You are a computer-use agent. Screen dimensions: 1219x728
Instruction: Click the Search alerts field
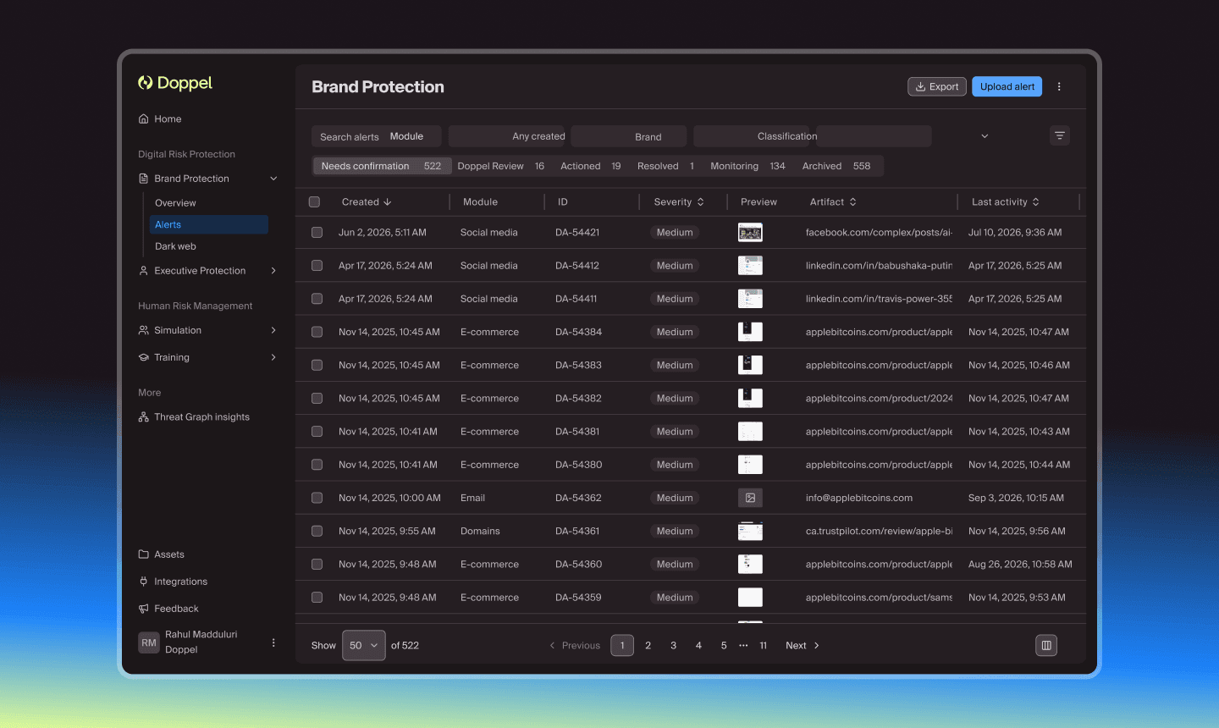pos(350,136)
